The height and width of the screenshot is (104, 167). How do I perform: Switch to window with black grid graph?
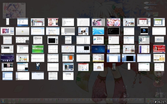pos(53,40)
